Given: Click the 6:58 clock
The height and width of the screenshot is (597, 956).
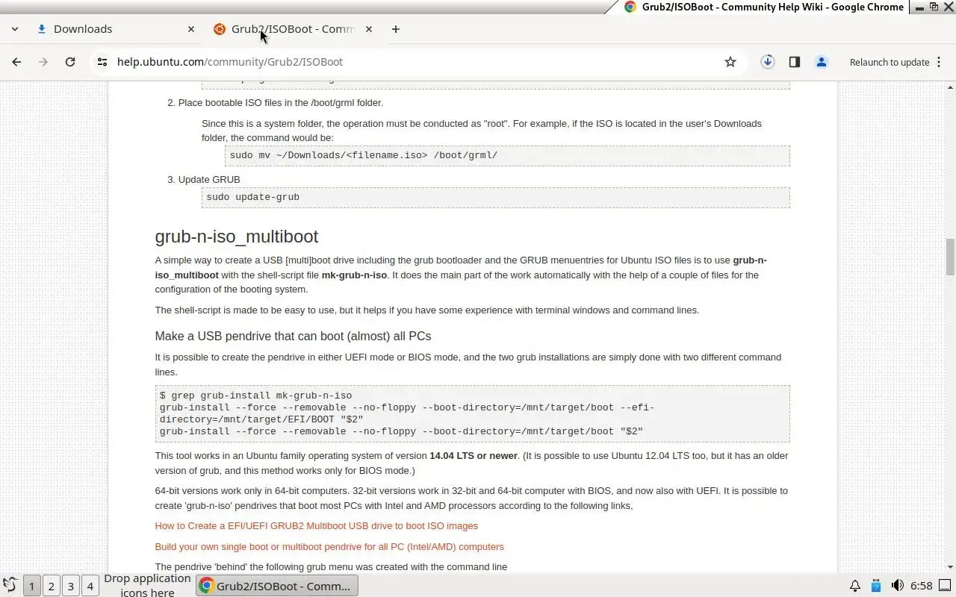Looking at the screenshot, I should 922,586.
